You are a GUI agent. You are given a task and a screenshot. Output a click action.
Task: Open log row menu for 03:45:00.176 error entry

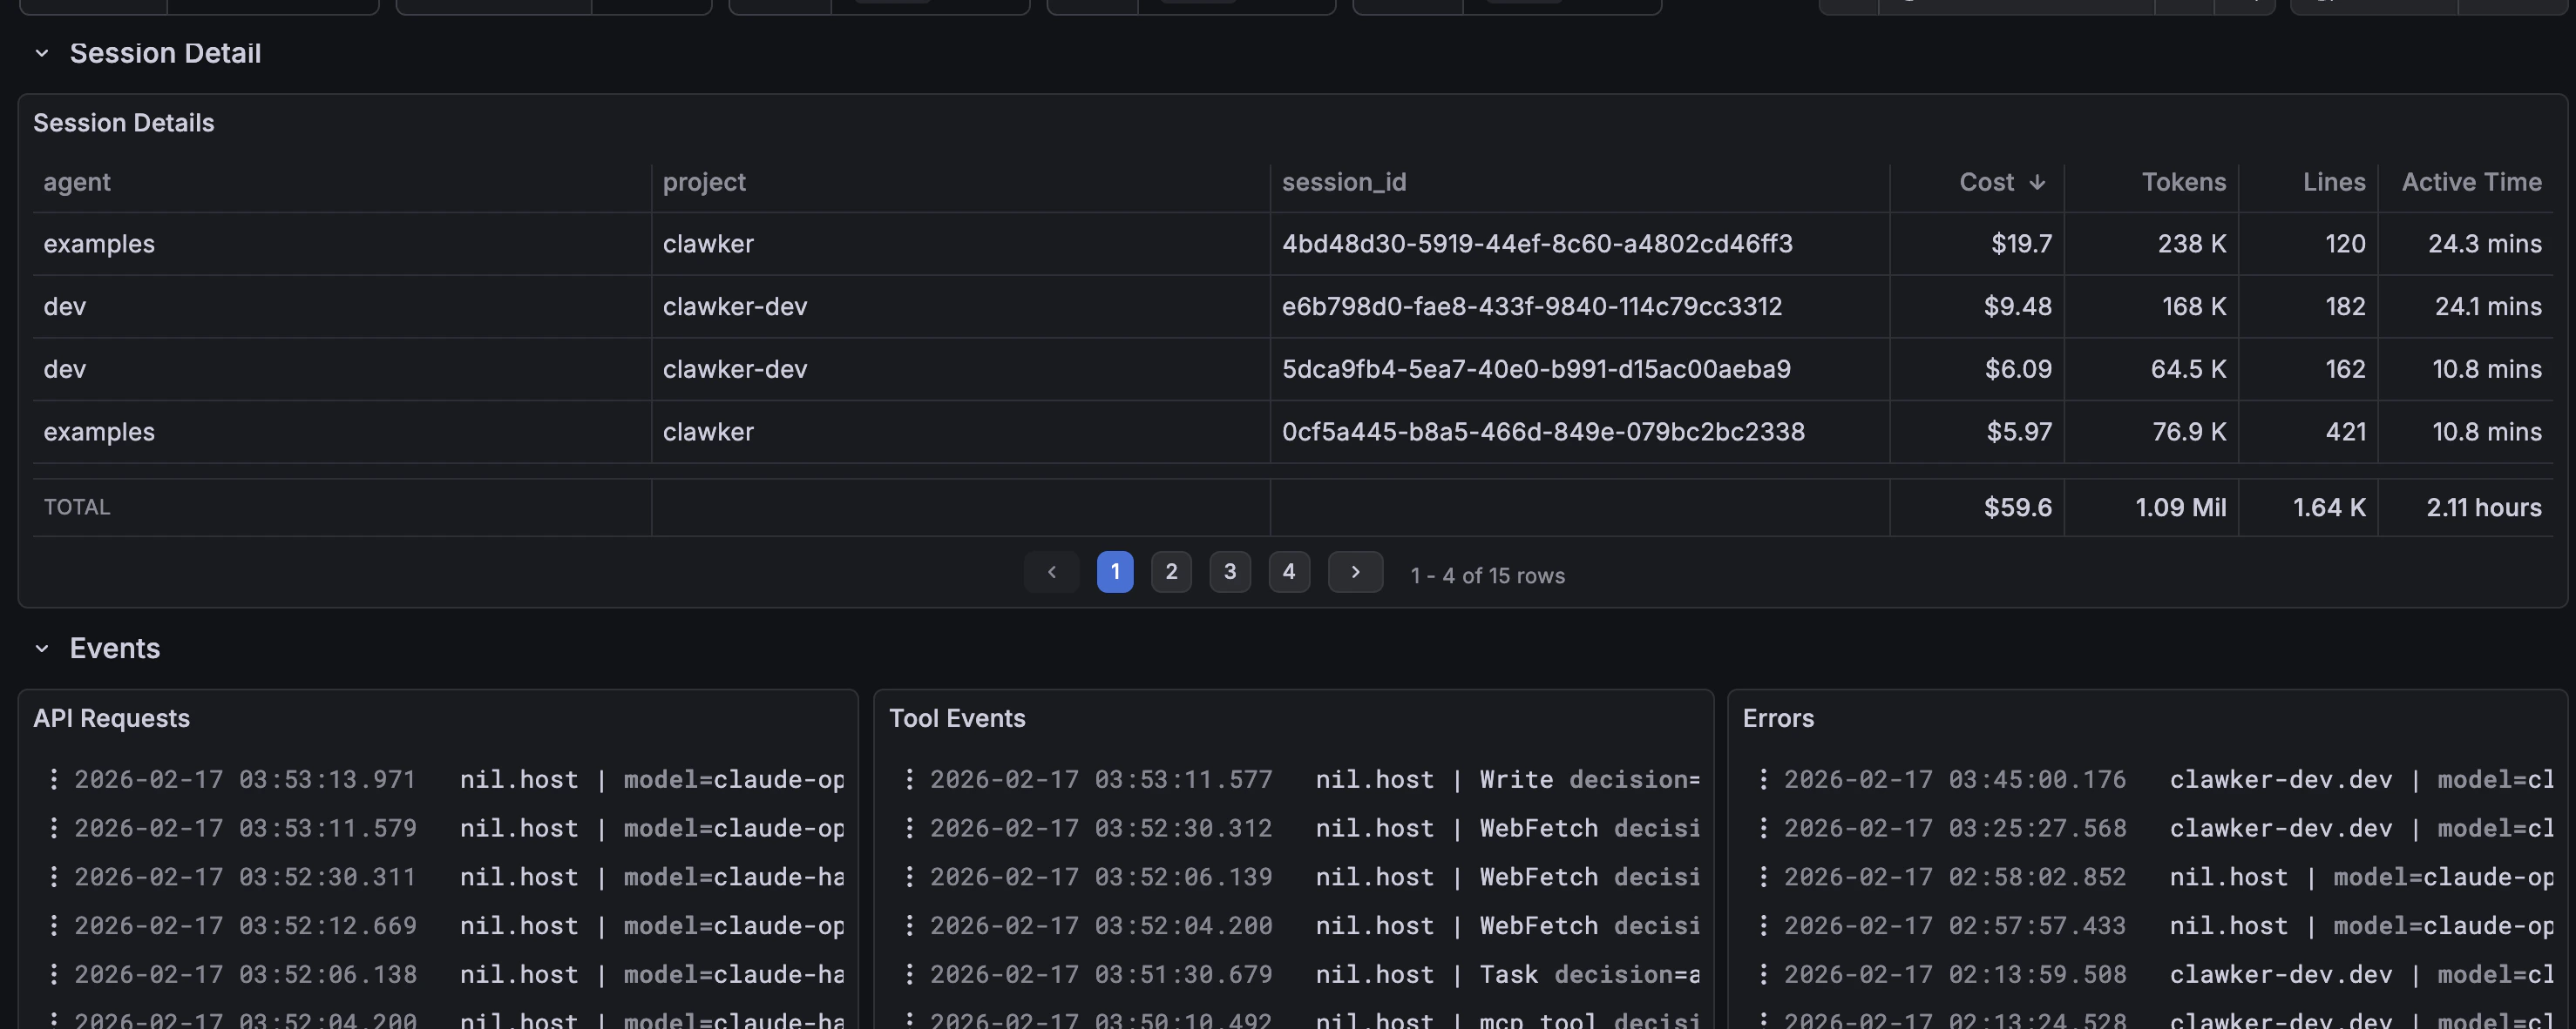(x=1763, y=779)
